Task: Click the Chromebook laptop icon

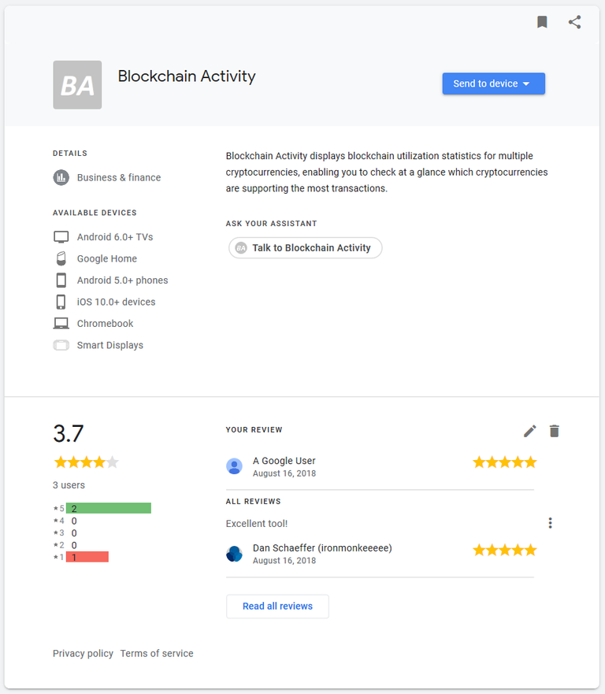Action: 61,324
